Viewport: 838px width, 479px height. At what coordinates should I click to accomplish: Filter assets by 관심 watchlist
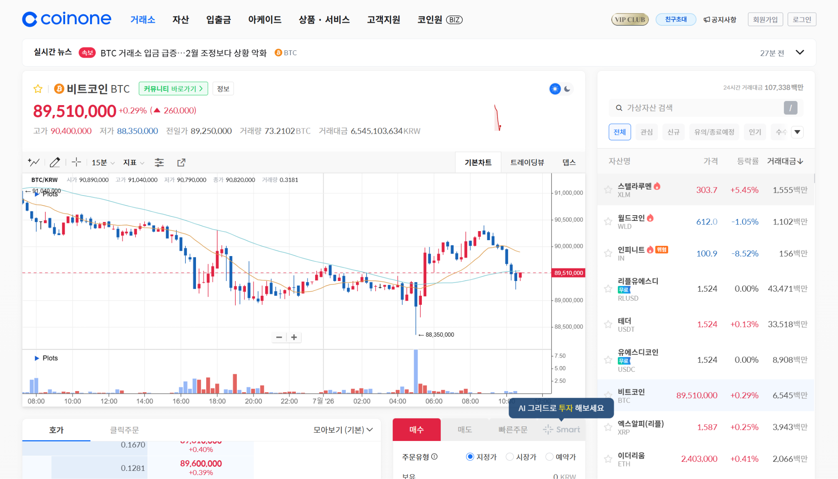(x=647, y=132)
